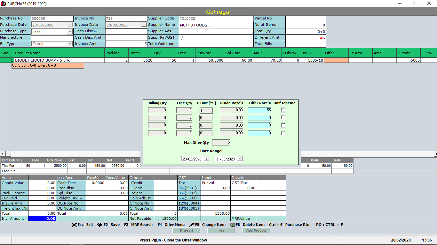The image size is (437, 245).
Task: Open the Bill Type dropdown showing Credit
Action: [70, 44]
